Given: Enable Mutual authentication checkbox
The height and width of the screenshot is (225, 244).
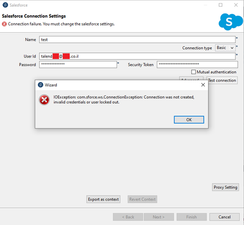Looking at the screenshot, I should coord(193,72).
